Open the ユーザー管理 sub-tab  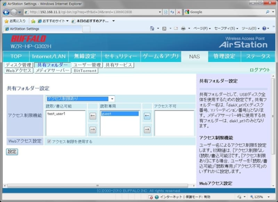[x=88, y=65]
